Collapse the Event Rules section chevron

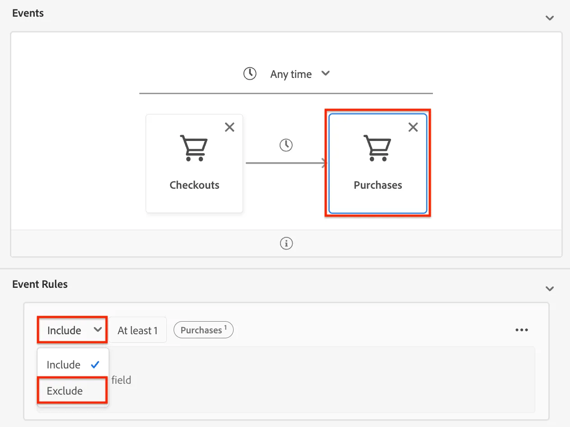click(549, 288)
